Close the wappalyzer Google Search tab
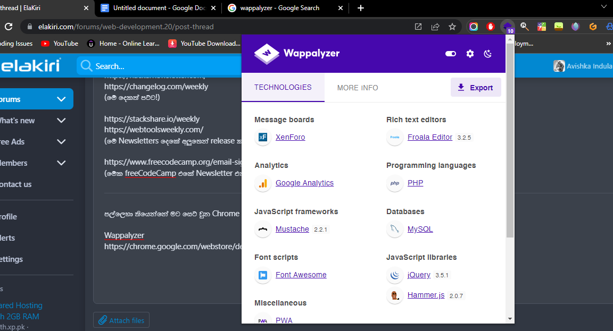613x331 pixels. click(341, 8)
